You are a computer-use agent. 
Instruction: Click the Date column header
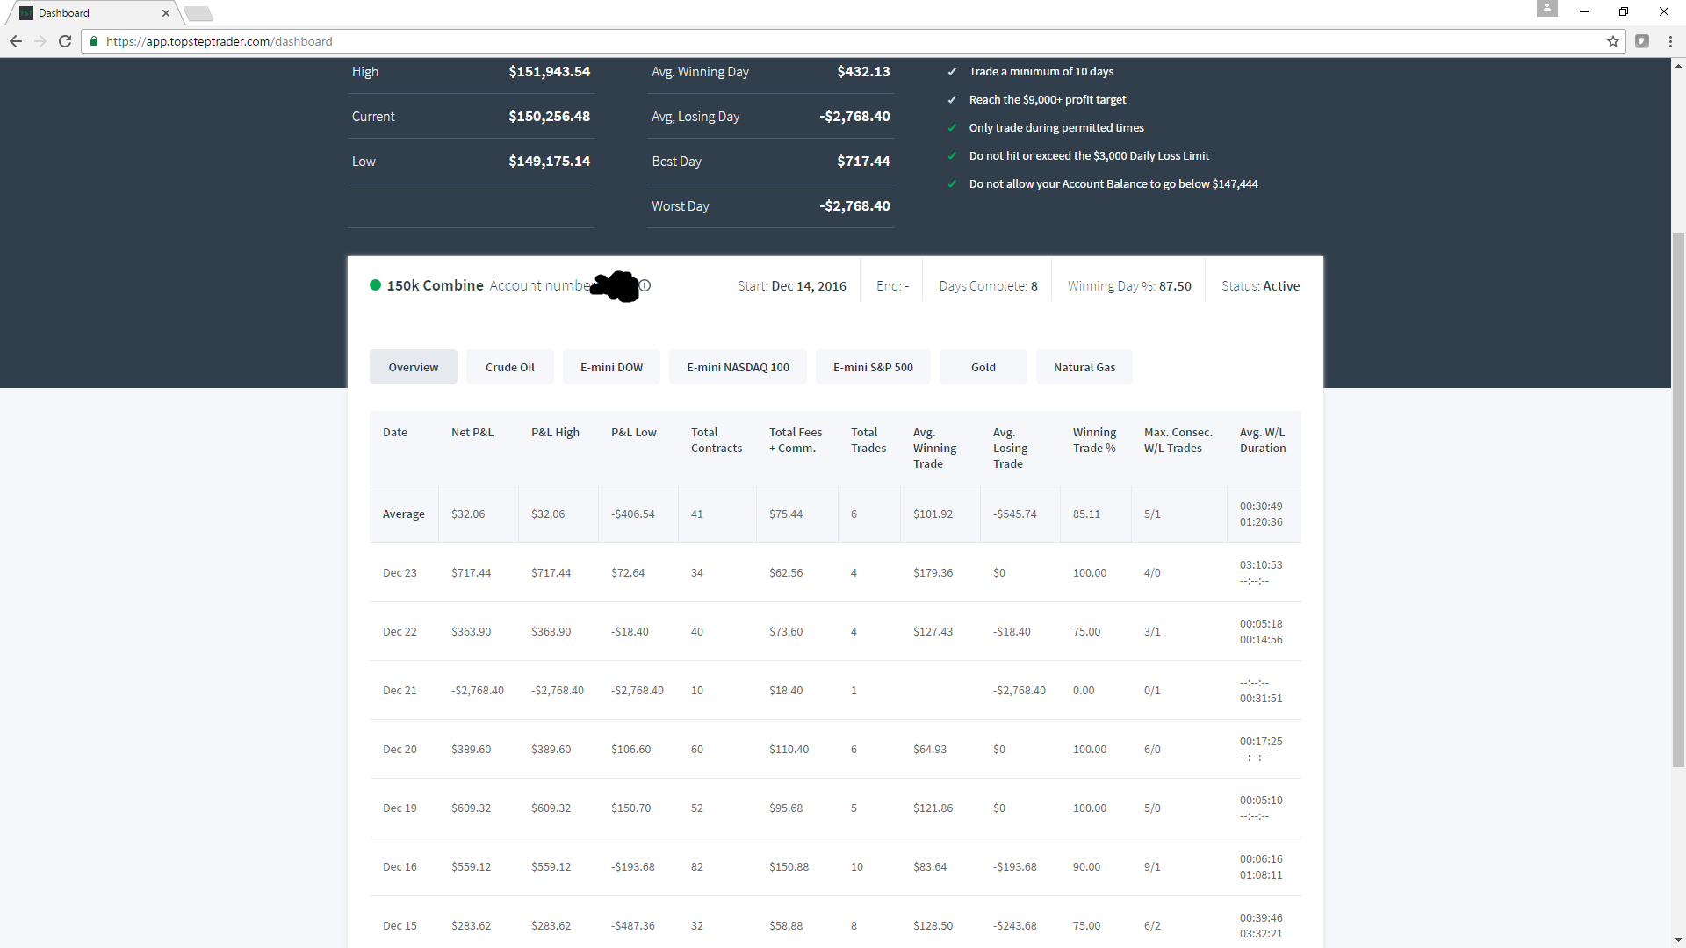395,432
